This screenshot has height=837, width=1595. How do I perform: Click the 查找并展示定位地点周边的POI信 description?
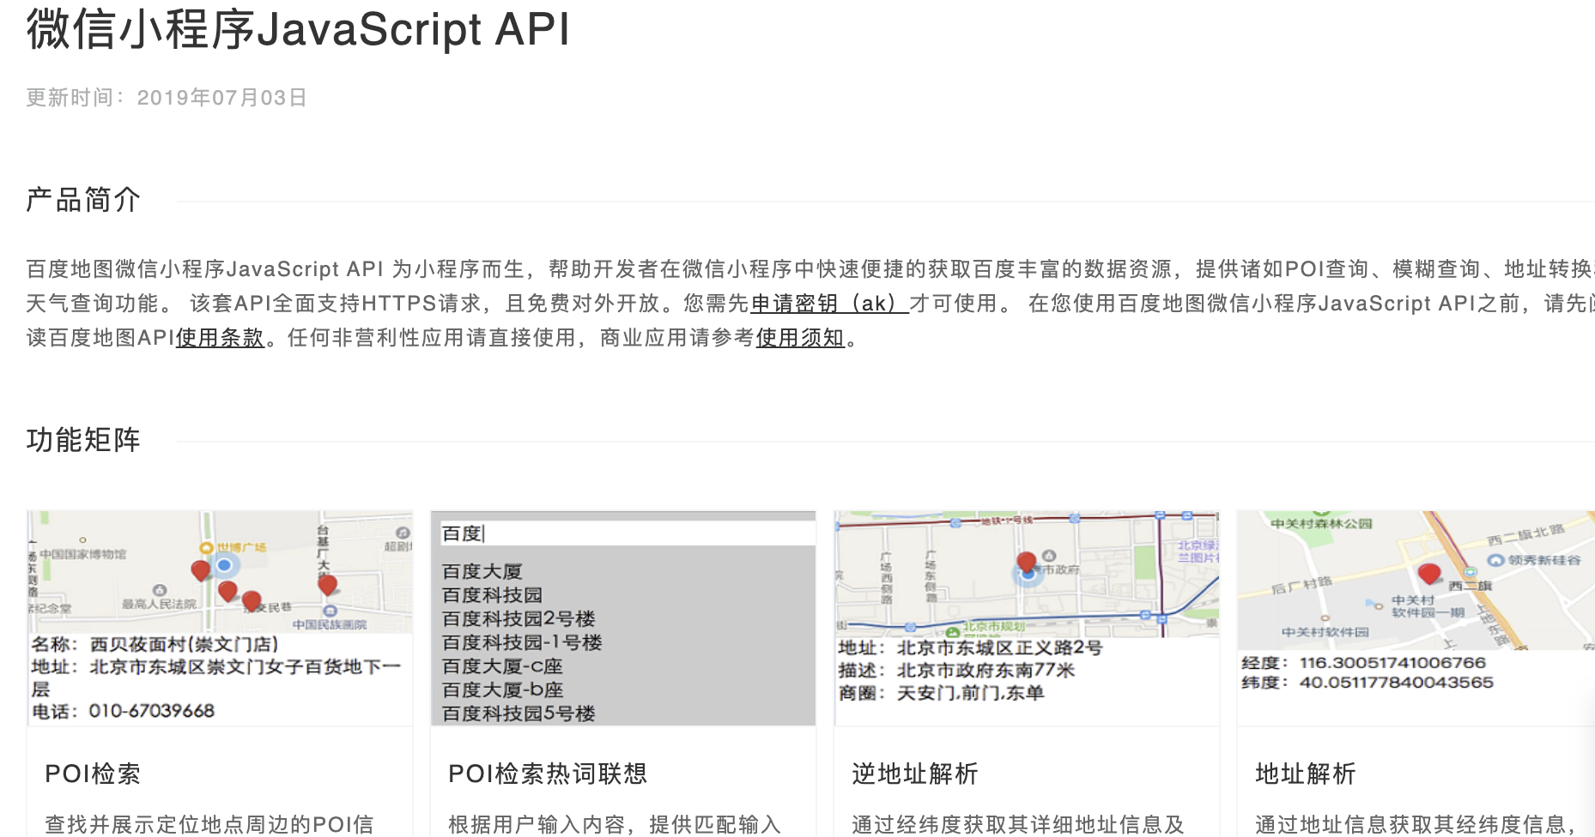coord(209,824)
